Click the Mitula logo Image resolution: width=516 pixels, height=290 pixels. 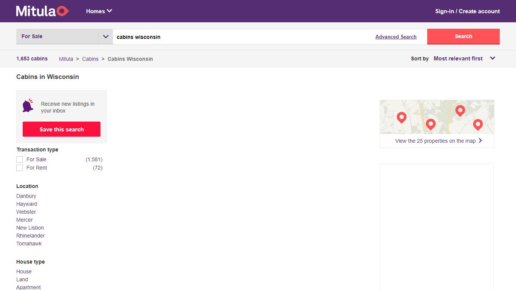point(42,11)
